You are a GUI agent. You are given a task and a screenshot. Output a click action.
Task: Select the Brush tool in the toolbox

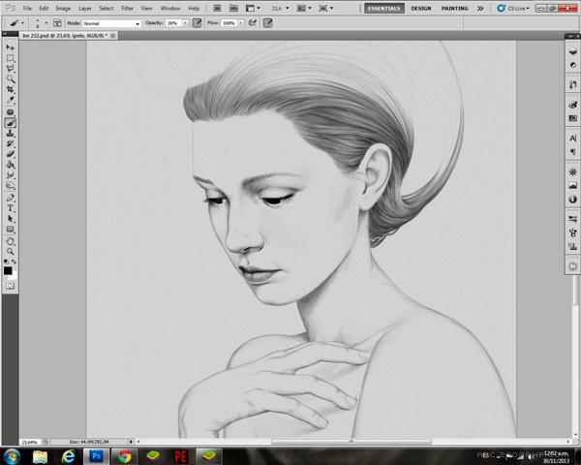(11, 122)
